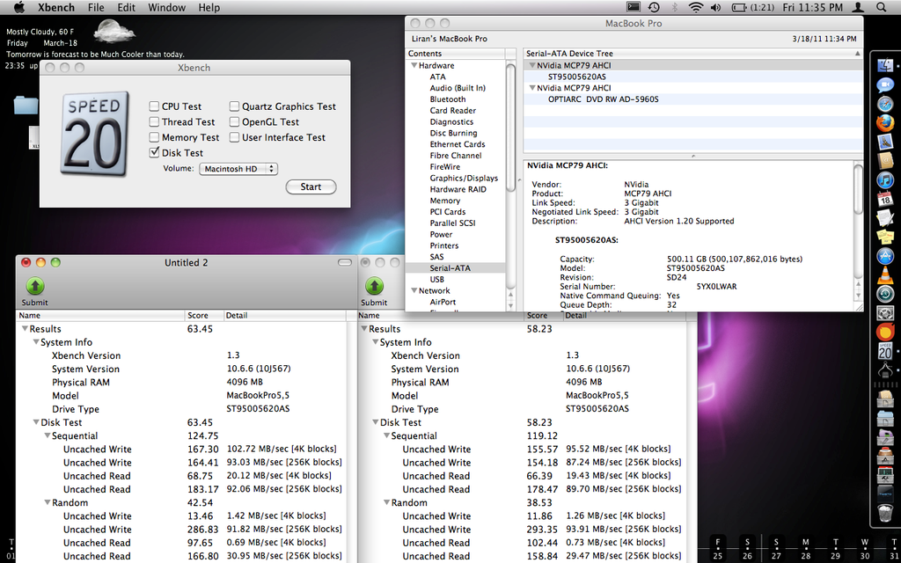
Task: Collapse the Network section in Contents
Action: (414, 290)
